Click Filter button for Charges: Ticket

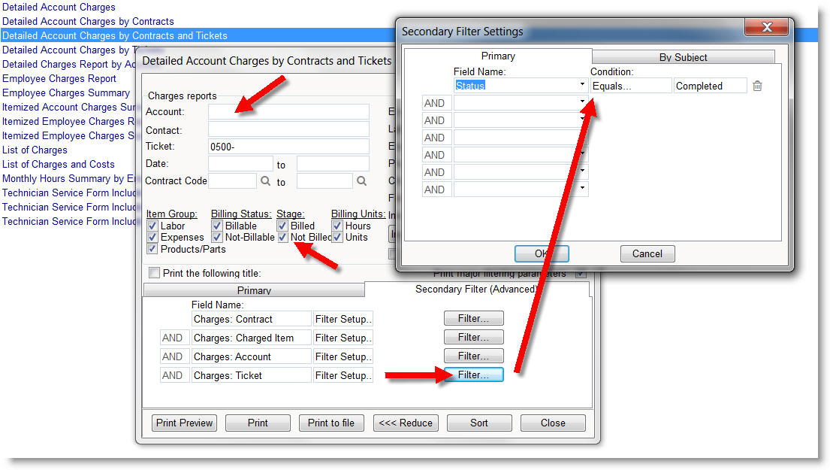pyautogui.click(x=473, y=375)
